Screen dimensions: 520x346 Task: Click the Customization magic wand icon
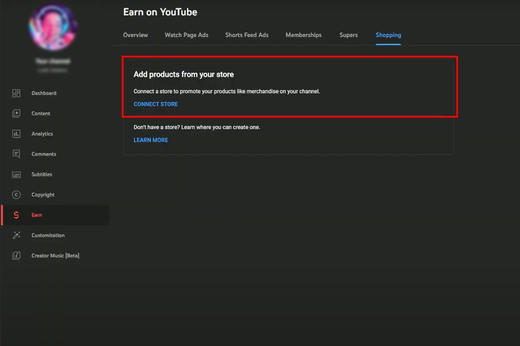(16, 235)
